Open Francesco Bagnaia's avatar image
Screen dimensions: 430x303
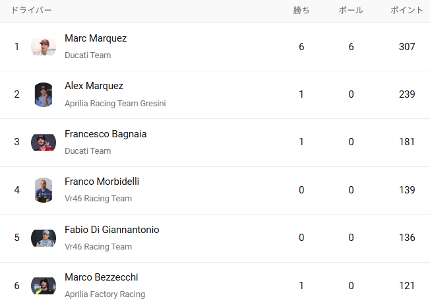(x=44, y=142)
